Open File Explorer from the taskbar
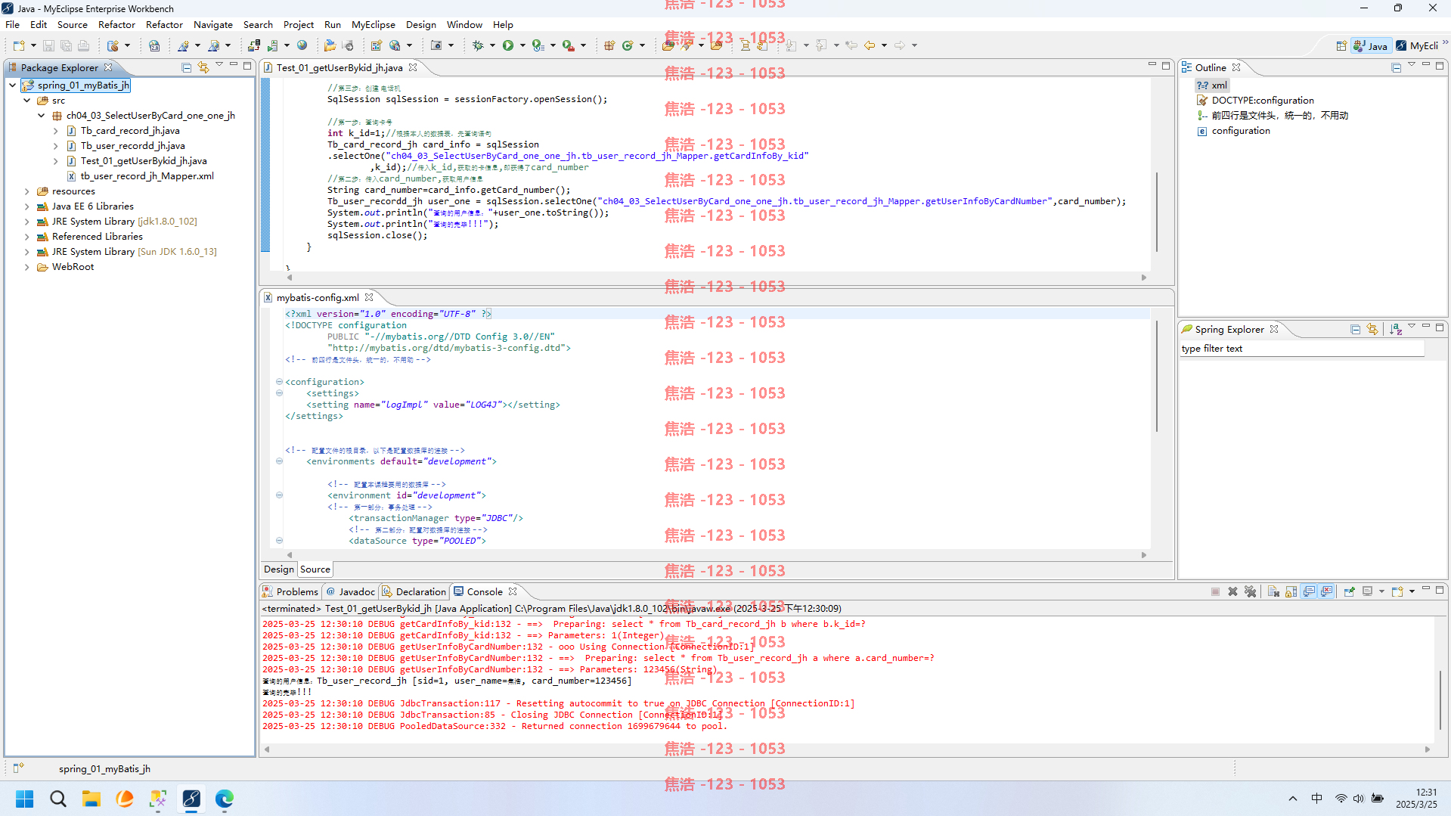This screenshot has height=816, width=1451. pyautogui.click(x=91, y=799)
